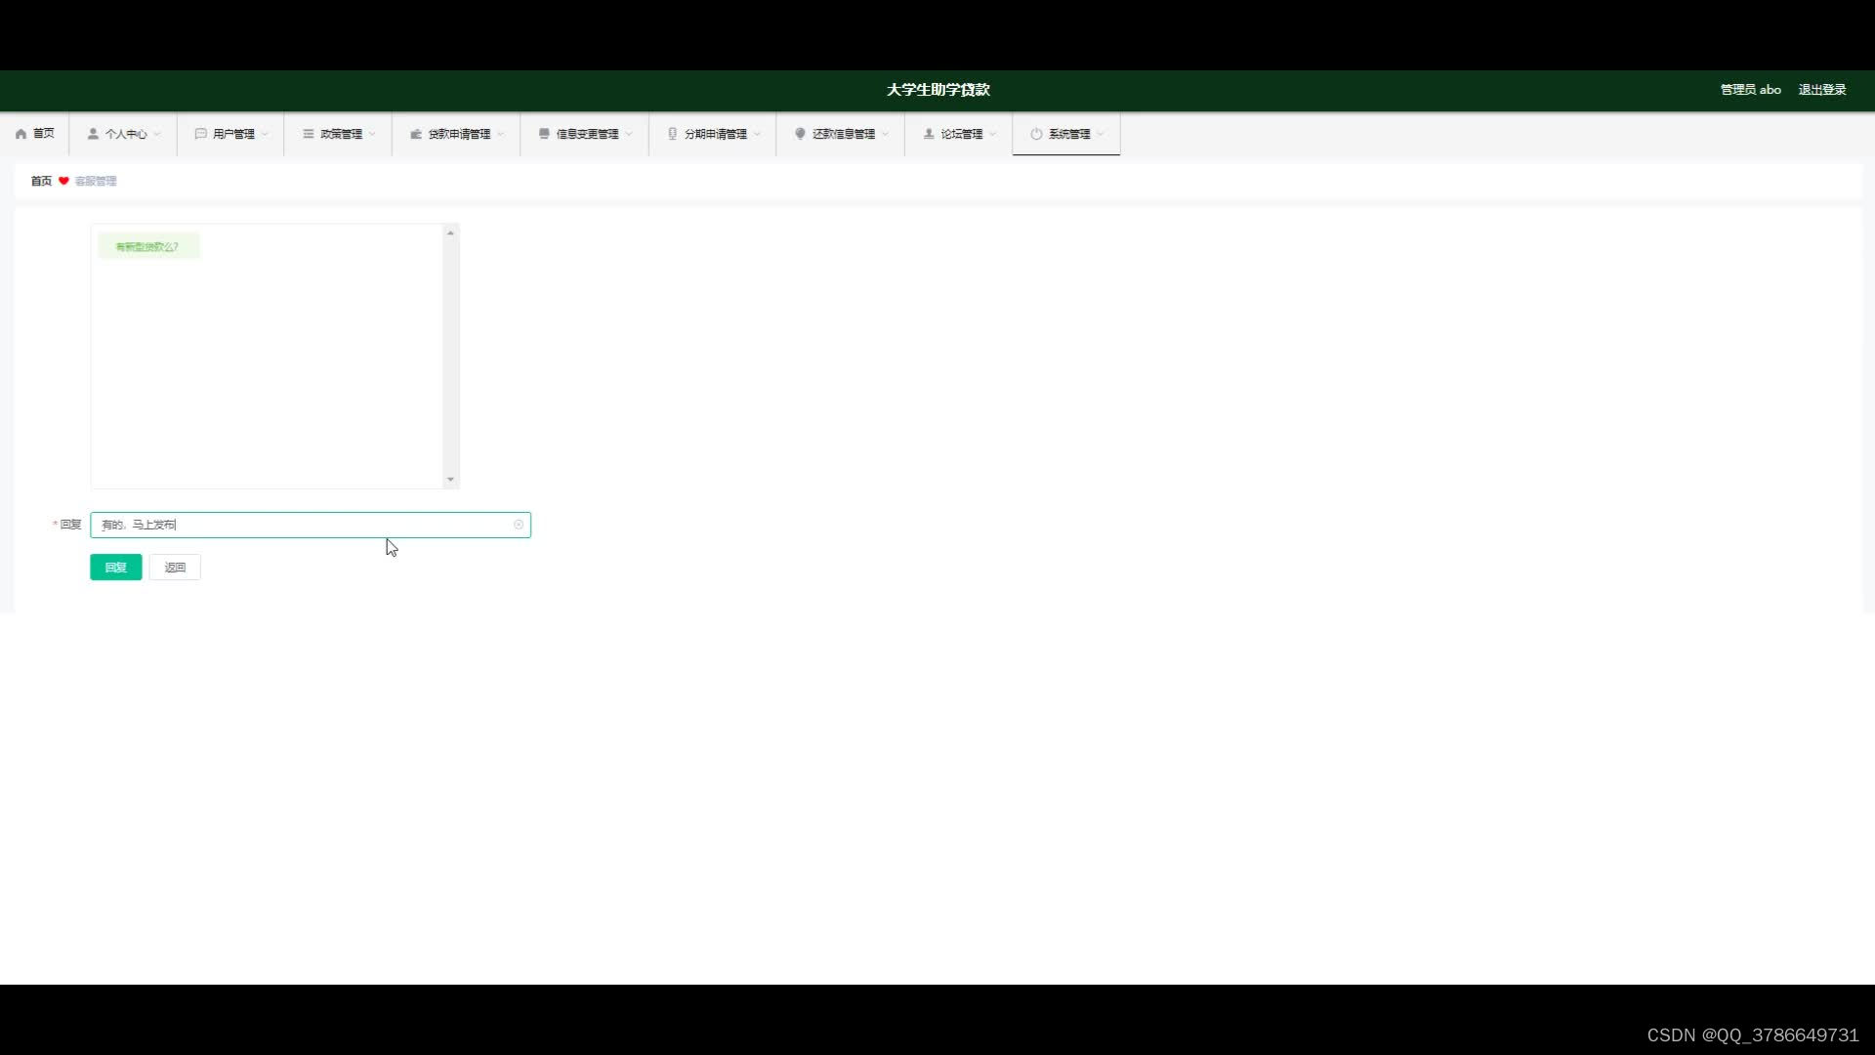Clear the reply input with the circle-x icon
The width and height of the screenshot is (1875, 1055).
519,525
